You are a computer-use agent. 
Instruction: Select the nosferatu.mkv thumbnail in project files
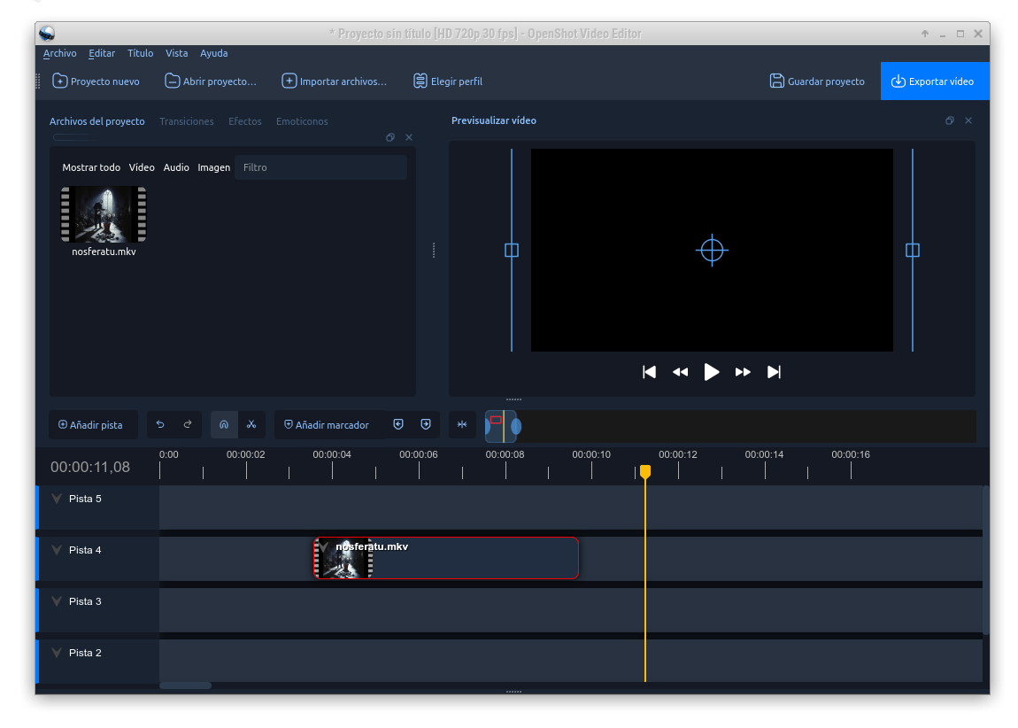coord(103,213)
